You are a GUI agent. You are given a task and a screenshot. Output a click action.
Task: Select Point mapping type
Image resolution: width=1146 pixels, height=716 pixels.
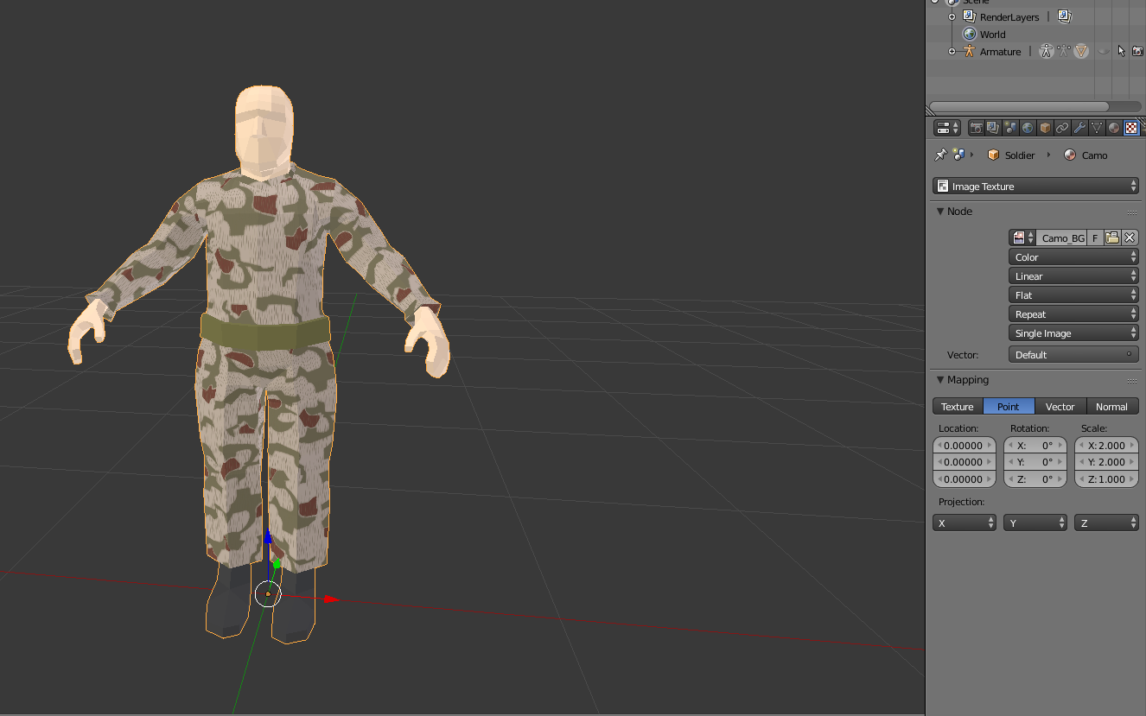[1009, 407]
